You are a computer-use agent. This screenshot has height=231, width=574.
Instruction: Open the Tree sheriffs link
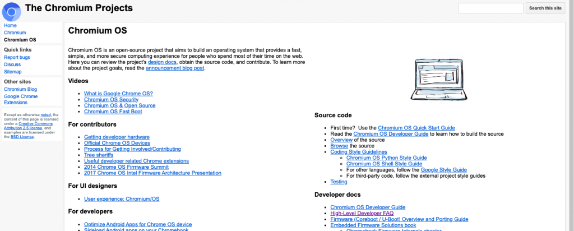pyautogui.click(x=99, y=155)
